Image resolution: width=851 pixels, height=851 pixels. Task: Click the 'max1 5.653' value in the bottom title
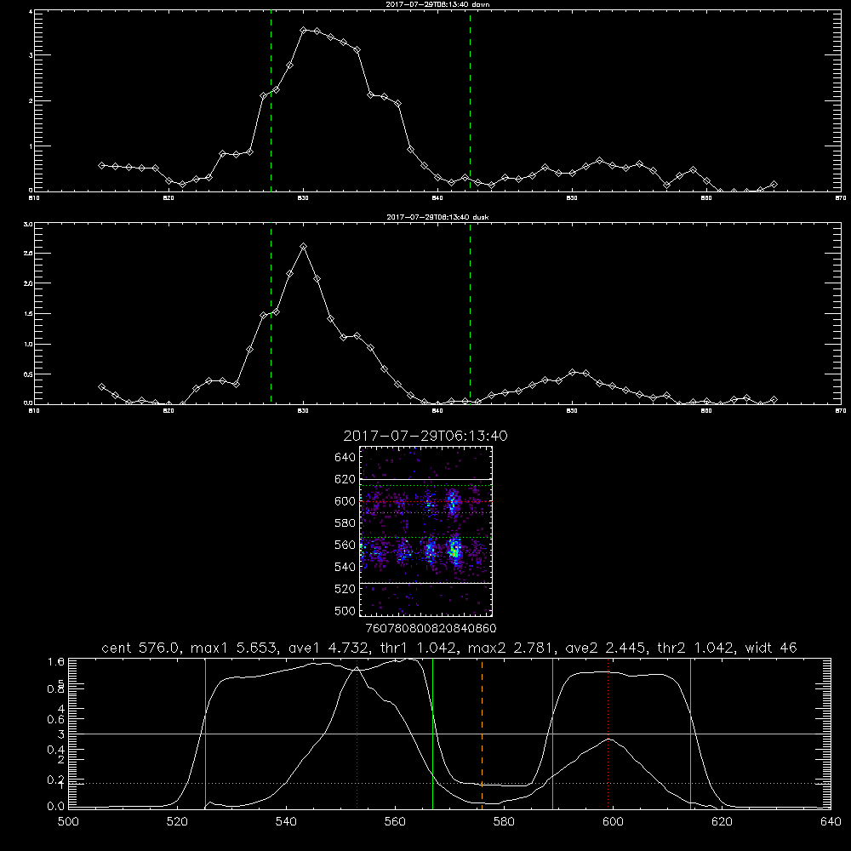tap(235, 648)
